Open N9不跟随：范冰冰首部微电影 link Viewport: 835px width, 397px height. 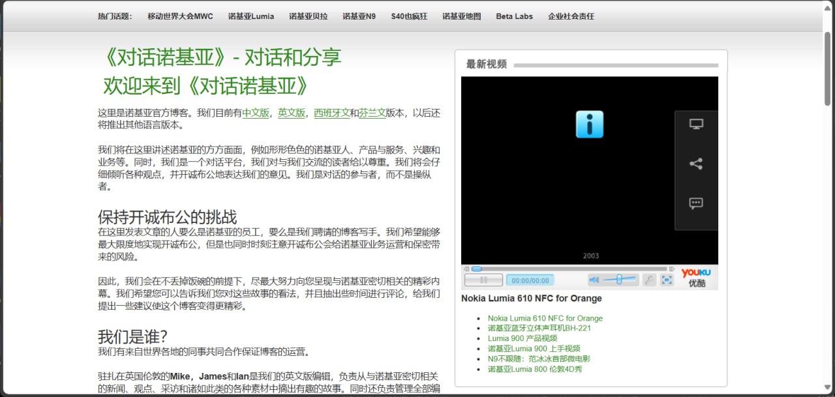[539, 359]
